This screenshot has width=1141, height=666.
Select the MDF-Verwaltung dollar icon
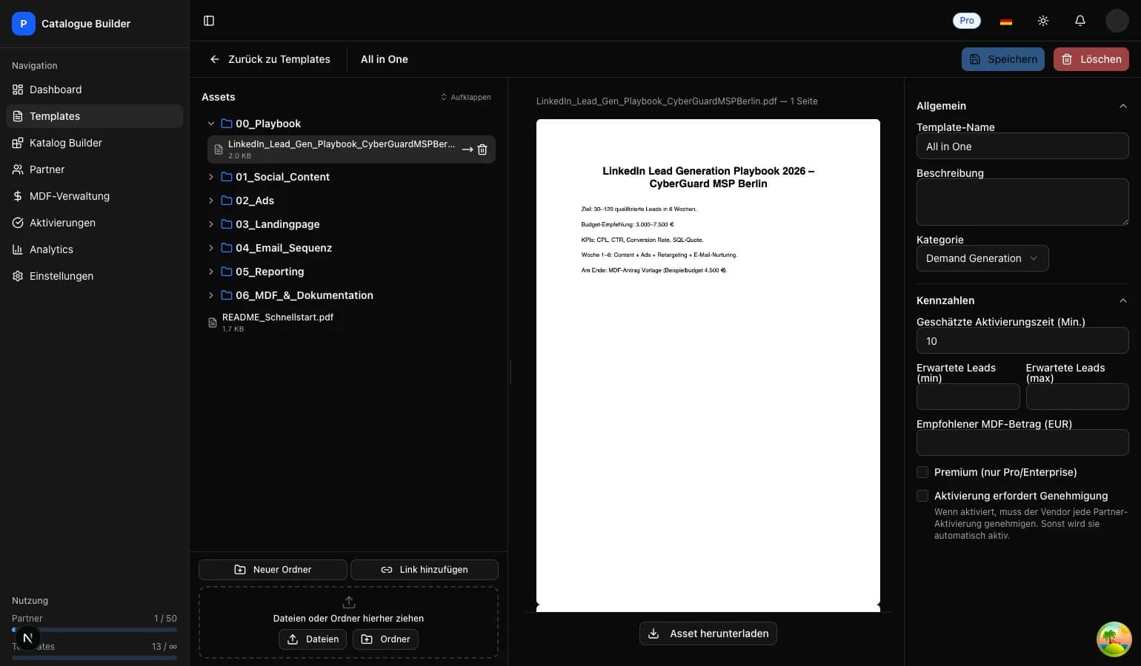tap(18, 196)
